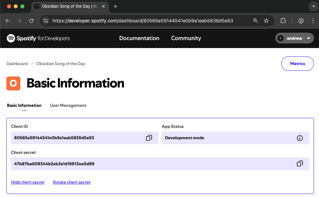The height and width of the screenshot is (197, 319).
Task: Click Obsidian Song of the Day breadcrumb
Action: pyautogui.click(x=61, y=64)
